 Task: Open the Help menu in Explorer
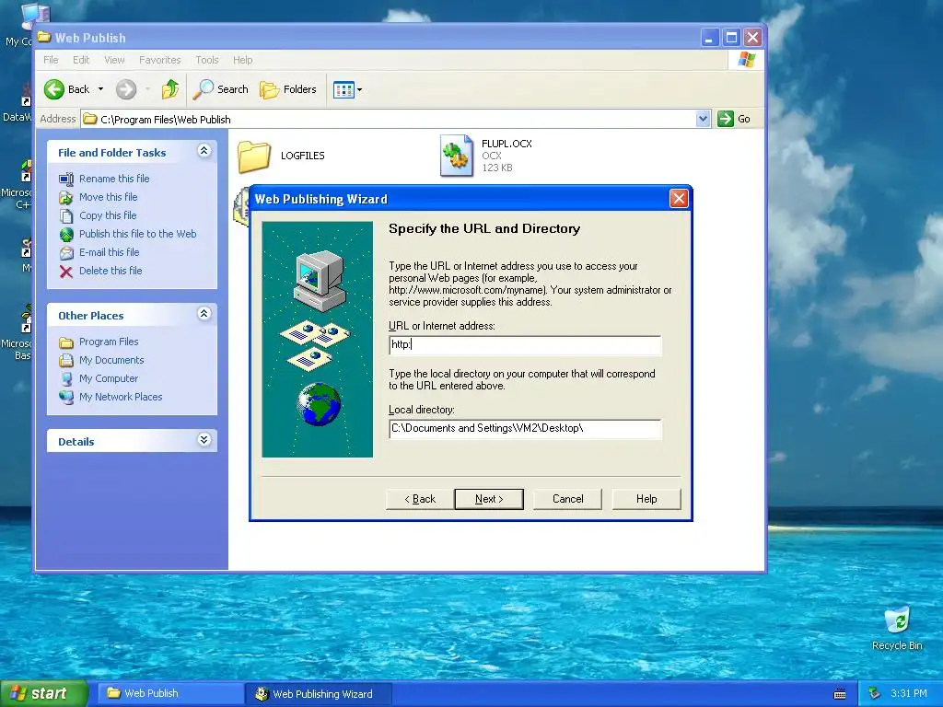243,60
